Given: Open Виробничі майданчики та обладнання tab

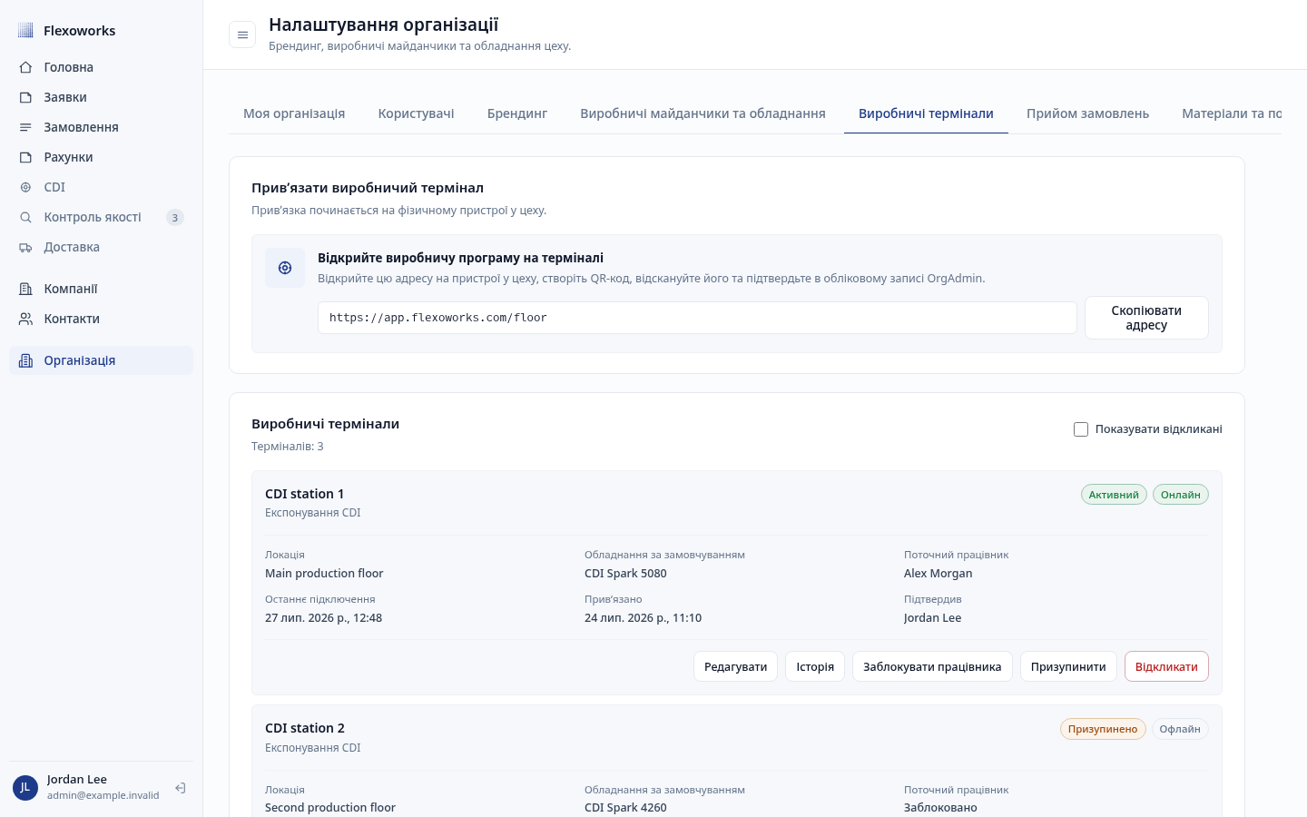Looking at the screenshot, I should 703,113.
